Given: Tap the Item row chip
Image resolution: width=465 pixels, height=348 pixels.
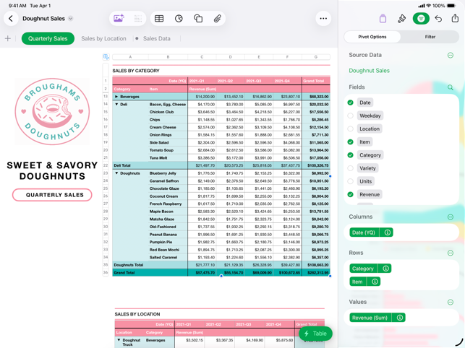Looking at the screenshot, I should pyautogui.click(x=357, y=282).
